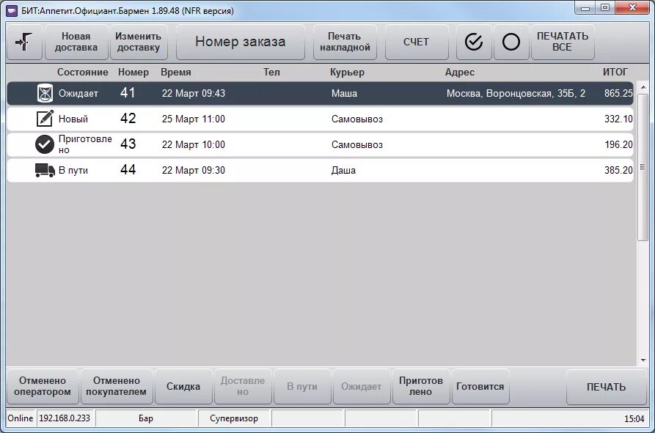655x433 pixels.
Task: Select order number 44
Action: 128,170
